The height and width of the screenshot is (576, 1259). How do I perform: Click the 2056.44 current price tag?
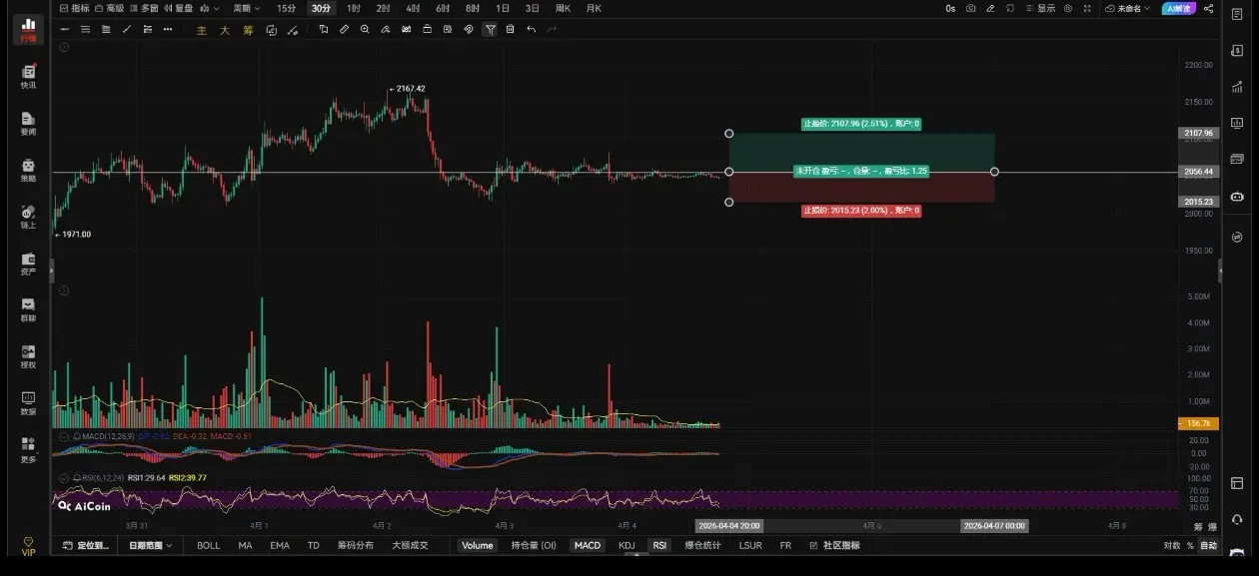pos(1198,172)
